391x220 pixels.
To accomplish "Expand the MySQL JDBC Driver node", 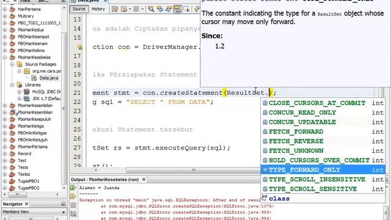I will pyautogui.click(x=19, y=92).
